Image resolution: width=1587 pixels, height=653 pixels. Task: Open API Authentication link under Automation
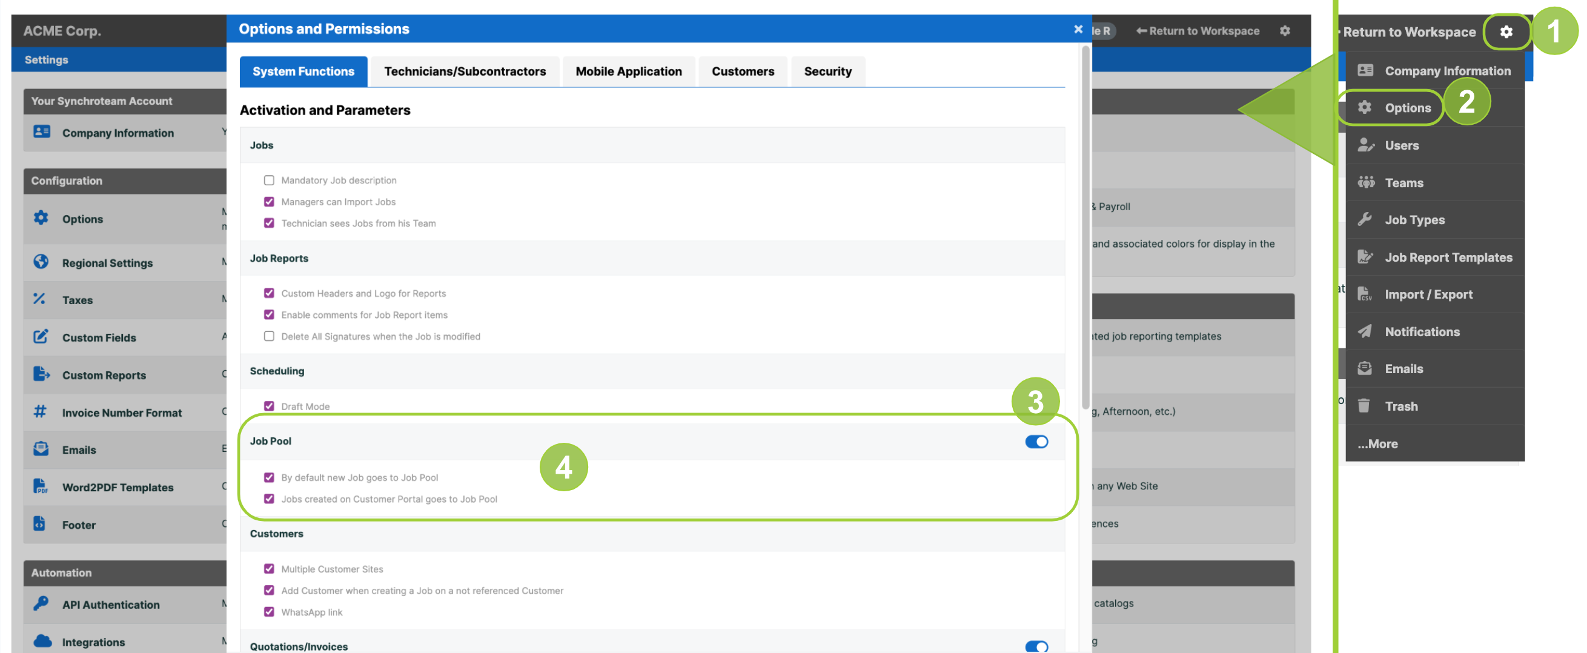[x=111, y=605]
